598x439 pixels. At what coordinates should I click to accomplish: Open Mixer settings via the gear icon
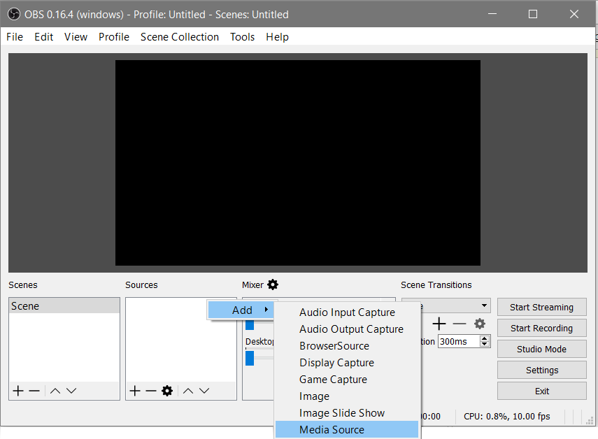tap(273, 285)
